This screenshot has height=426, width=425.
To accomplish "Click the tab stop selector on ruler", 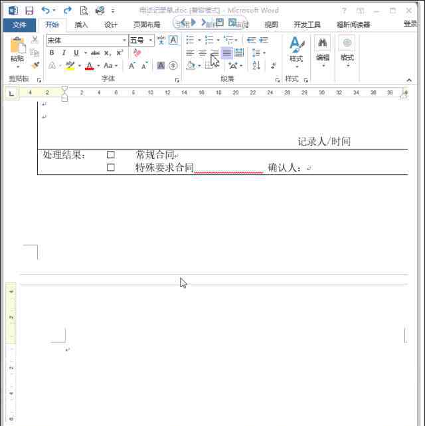I will 11,94.
